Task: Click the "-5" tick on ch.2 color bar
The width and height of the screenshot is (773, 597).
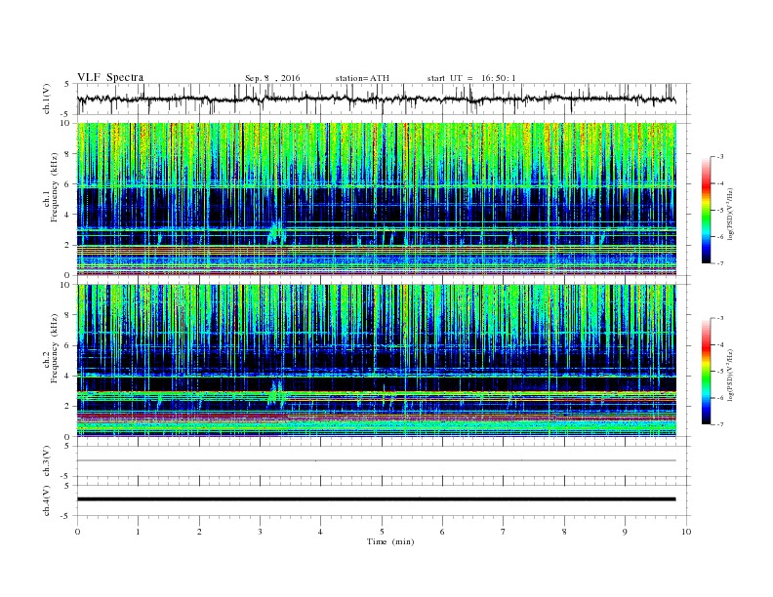Action: (720, 372)
